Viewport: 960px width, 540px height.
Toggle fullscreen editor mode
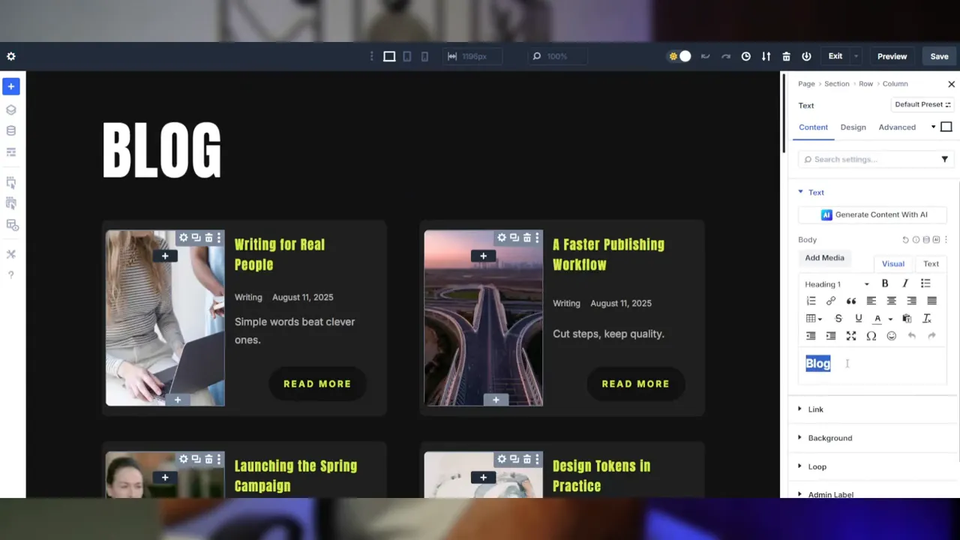click(x=851, y=336)
